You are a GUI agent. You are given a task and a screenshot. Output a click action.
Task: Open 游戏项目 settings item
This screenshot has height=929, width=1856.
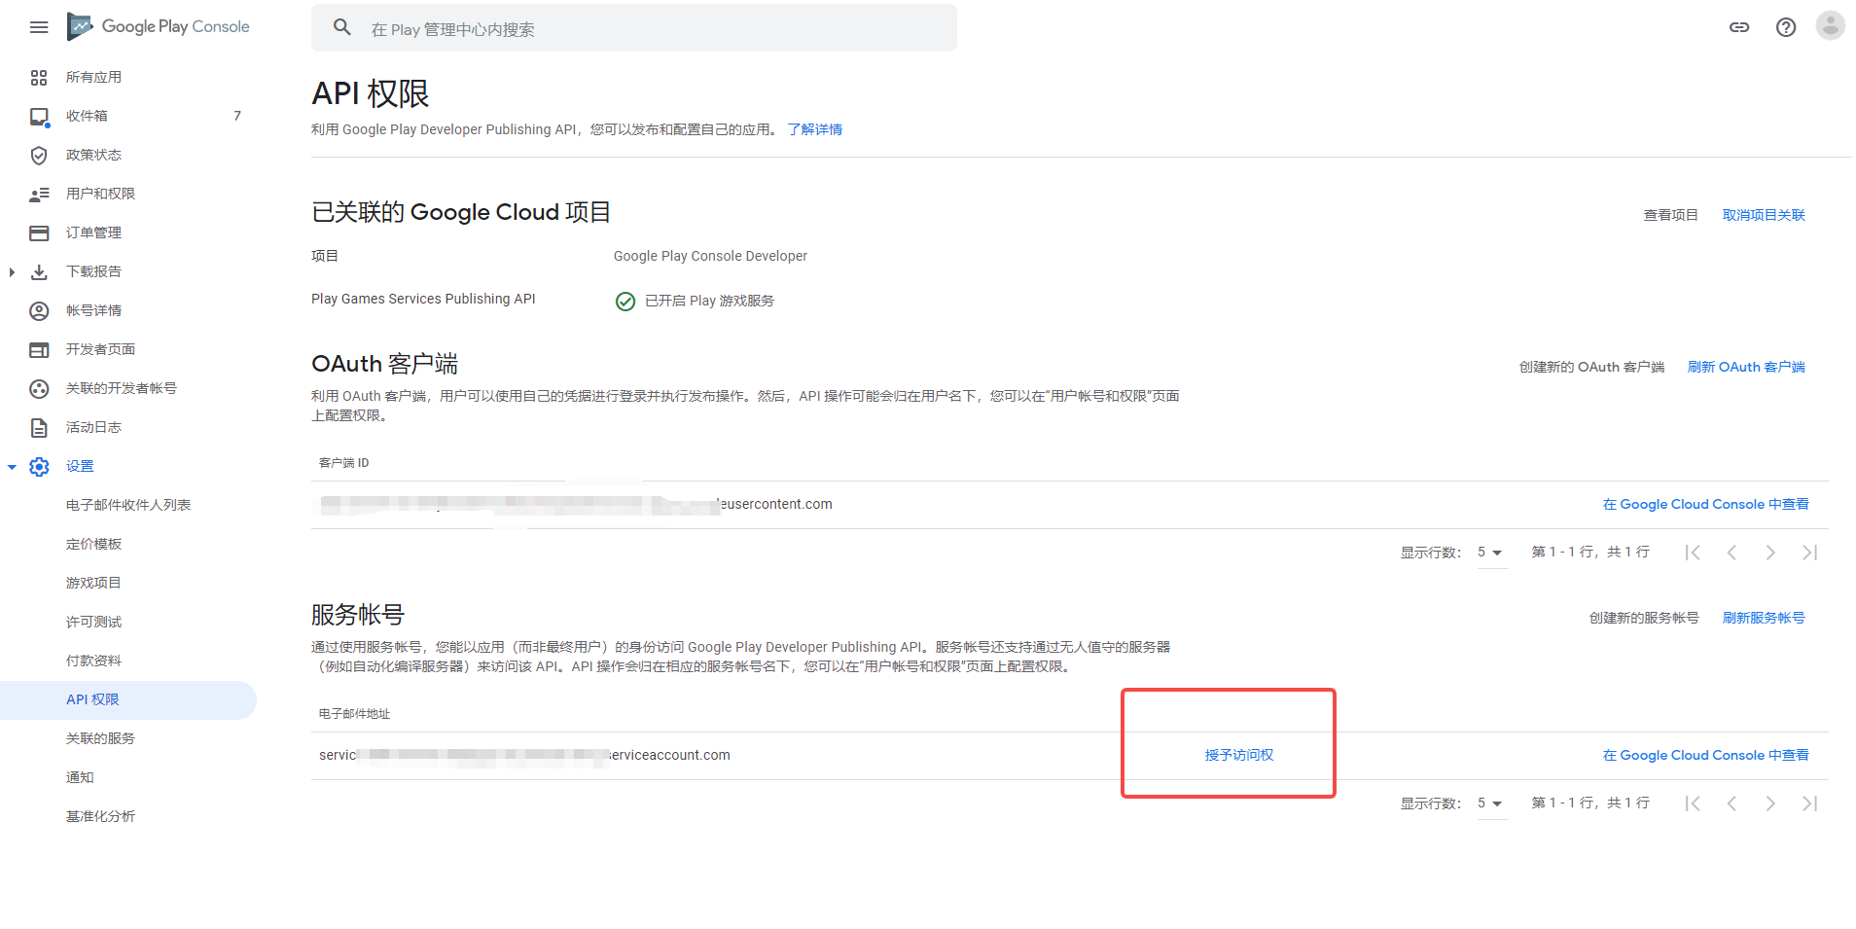point(93,584)
